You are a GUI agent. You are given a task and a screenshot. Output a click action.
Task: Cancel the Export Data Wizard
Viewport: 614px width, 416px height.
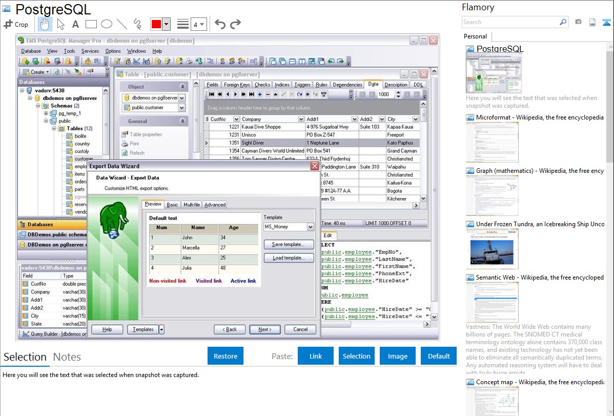click(x=300, y=329)
